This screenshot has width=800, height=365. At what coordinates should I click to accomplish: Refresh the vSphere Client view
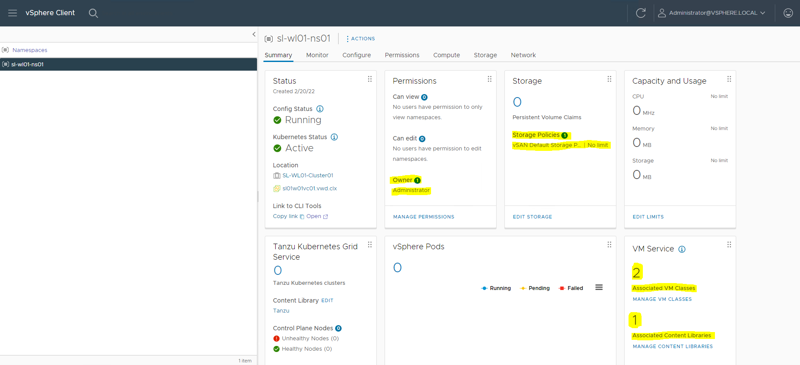(641, 13)
